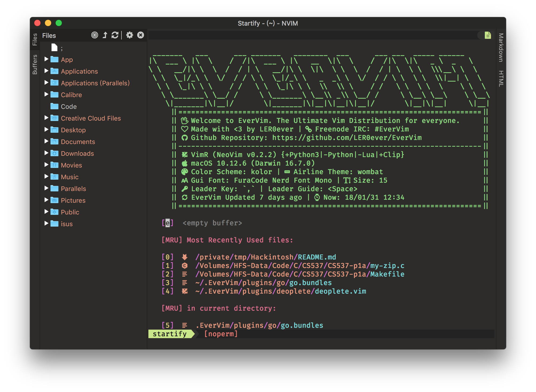Click the white file icon in file tree
Screen dimensions: 536x392
54,48
